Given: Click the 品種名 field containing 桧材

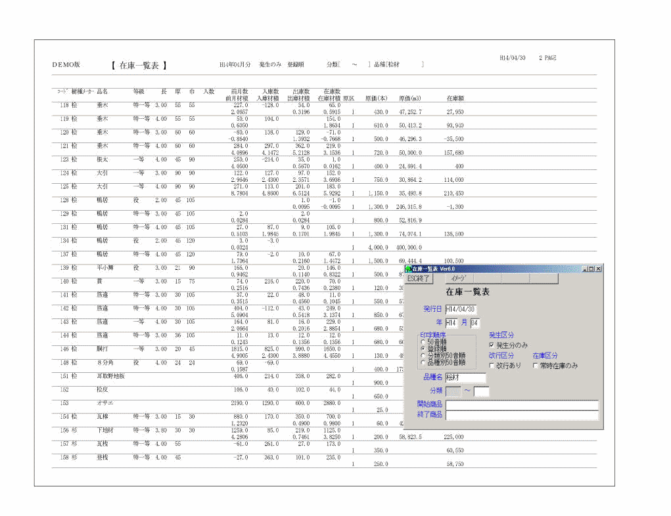Looking at the screenshot, I should 465,377.
